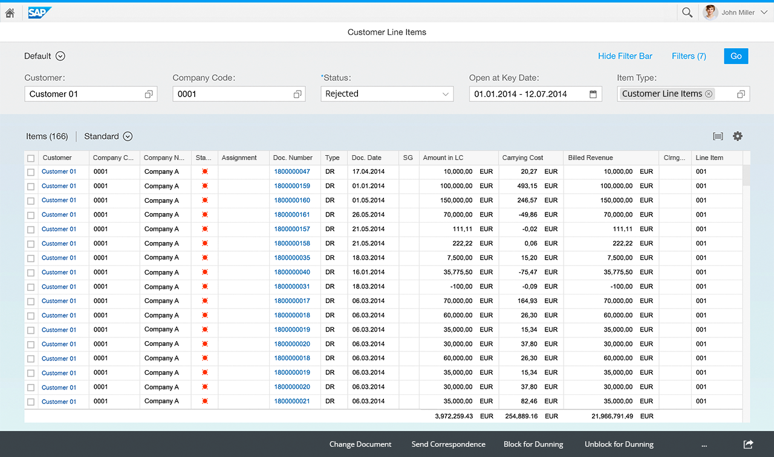Open Filters (7) dialog

(689, 56)
